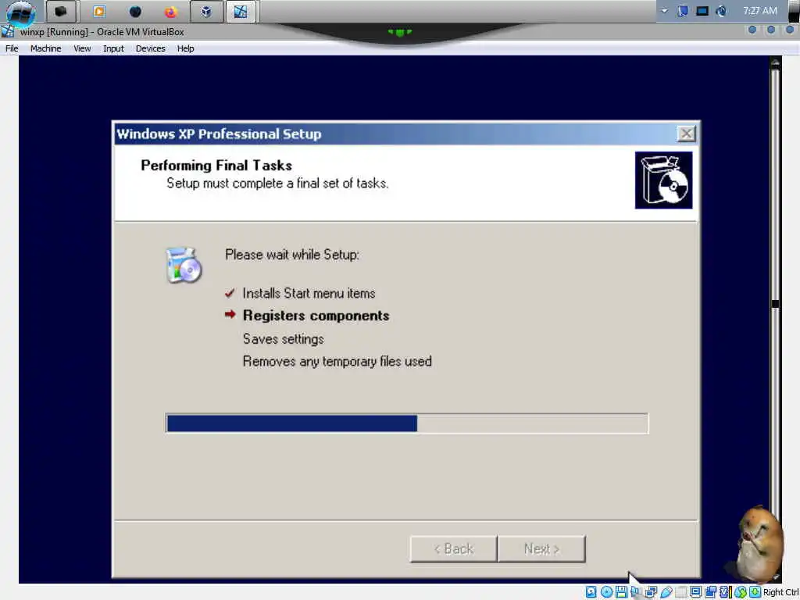
Task: Click the checkmark next to Installs Start menu
Action: coord(230,293)
